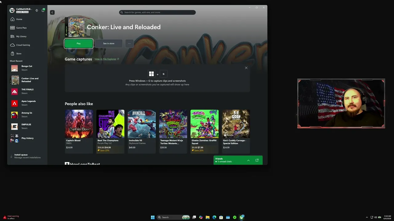This screenshot has width=394, height=221.
Task: Open the CallMeHURLB profile avatar
Action: pyautogui.click(x=12, y=10)
